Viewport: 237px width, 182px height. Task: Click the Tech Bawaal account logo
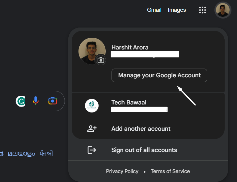(x=92, y=106)
